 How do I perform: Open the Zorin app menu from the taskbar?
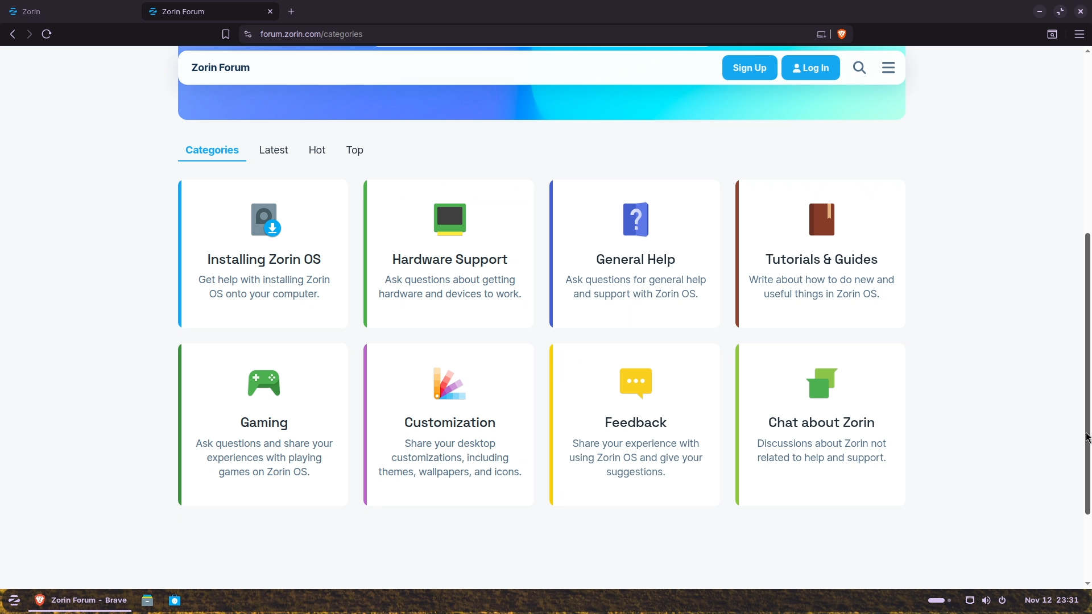click(14, 600)
